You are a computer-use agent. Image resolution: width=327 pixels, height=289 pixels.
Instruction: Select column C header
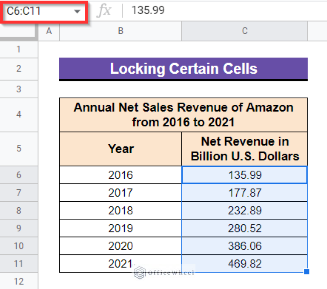245,31
